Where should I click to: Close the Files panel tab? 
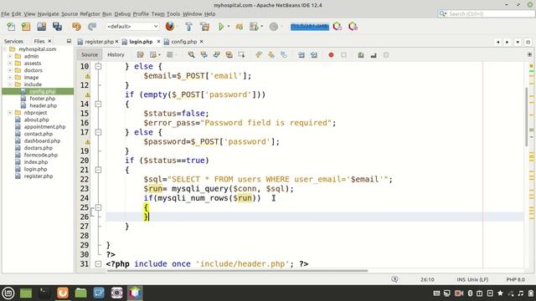click(49, 41)
